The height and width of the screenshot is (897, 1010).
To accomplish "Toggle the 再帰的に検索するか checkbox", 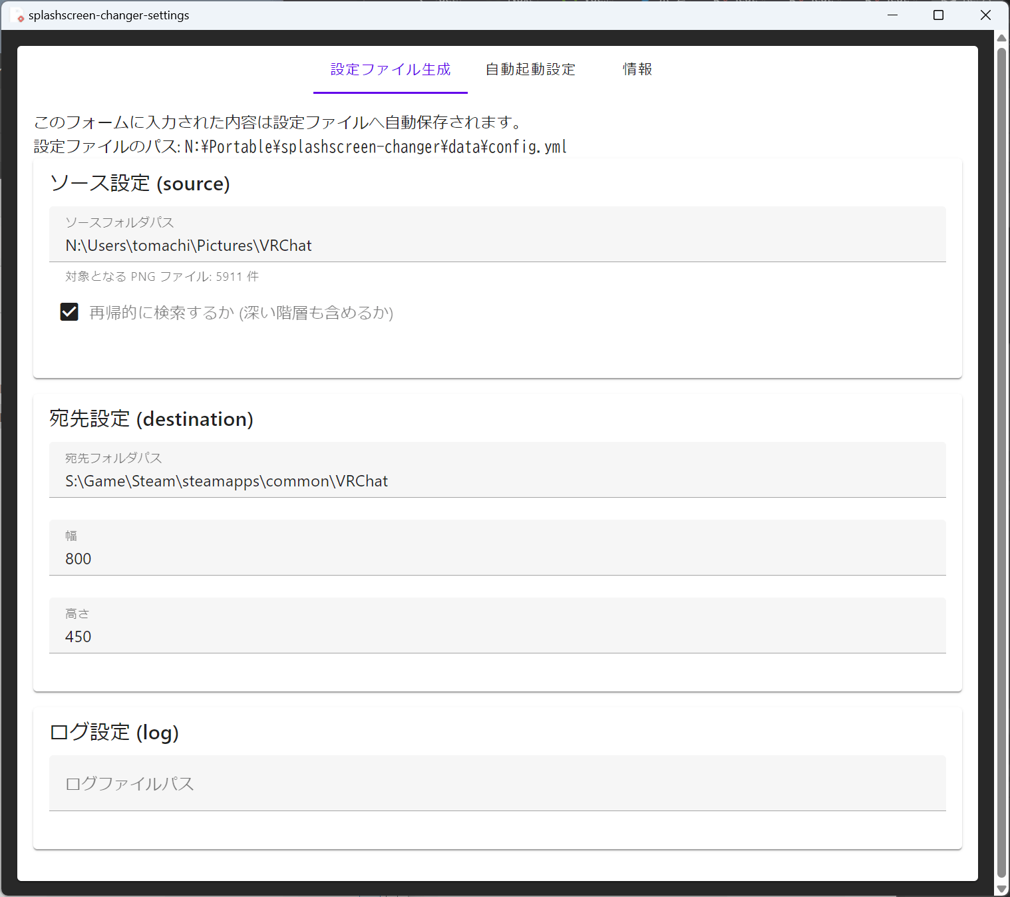I will (x=69, y=312).
